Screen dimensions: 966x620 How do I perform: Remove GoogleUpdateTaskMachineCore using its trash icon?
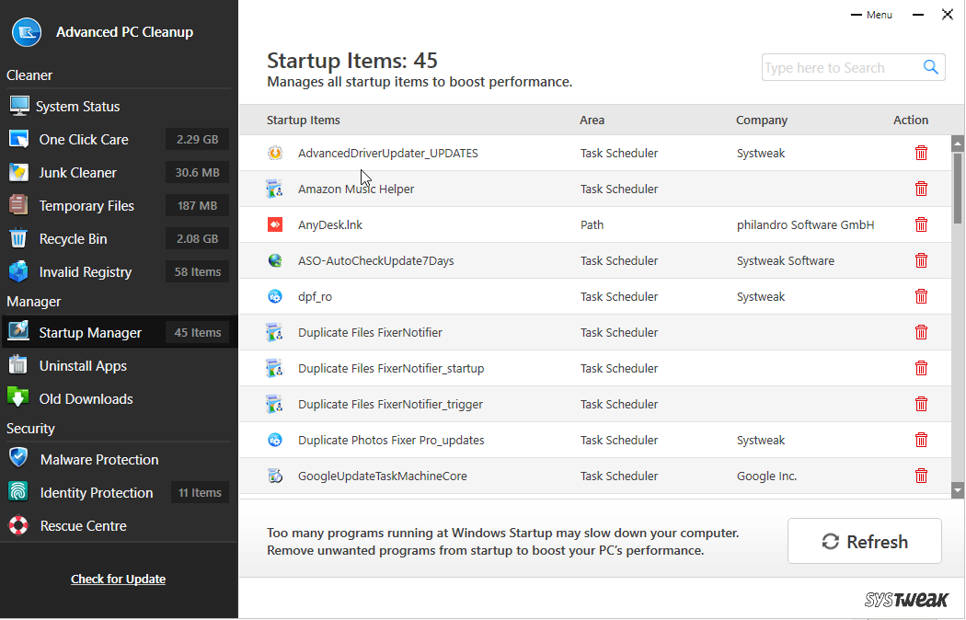point(921,476)
